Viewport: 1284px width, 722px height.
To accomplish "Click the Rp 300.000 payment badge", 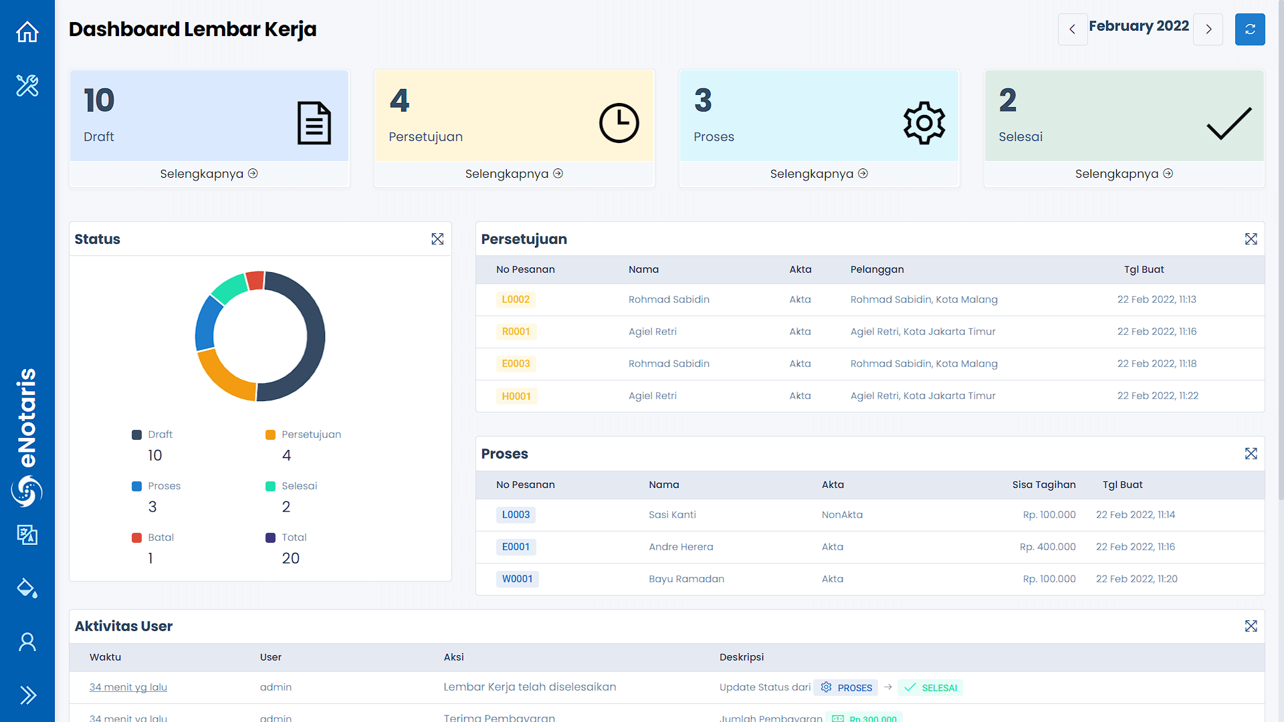I will [x=864, y=718].
